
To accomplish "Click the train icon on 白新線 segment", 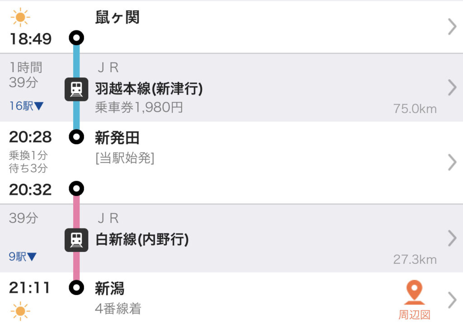I will [76, 240].
